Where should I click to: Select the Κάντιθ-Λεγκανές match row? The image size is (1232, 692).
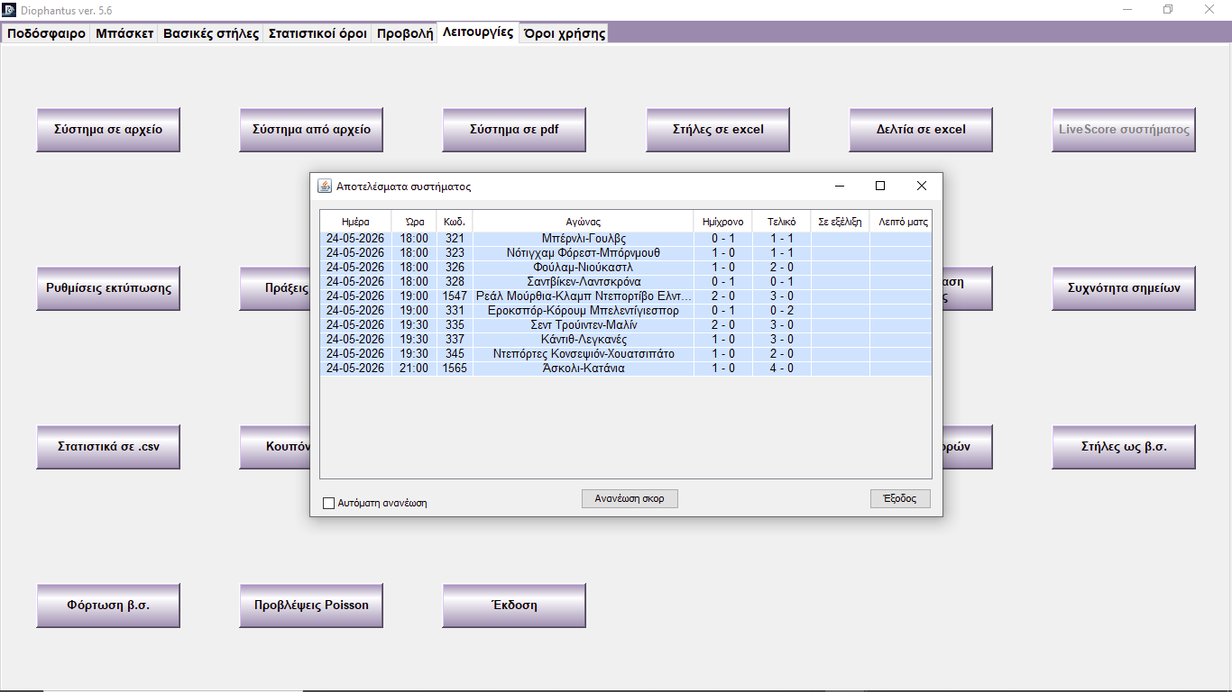(x=626, y=340)
